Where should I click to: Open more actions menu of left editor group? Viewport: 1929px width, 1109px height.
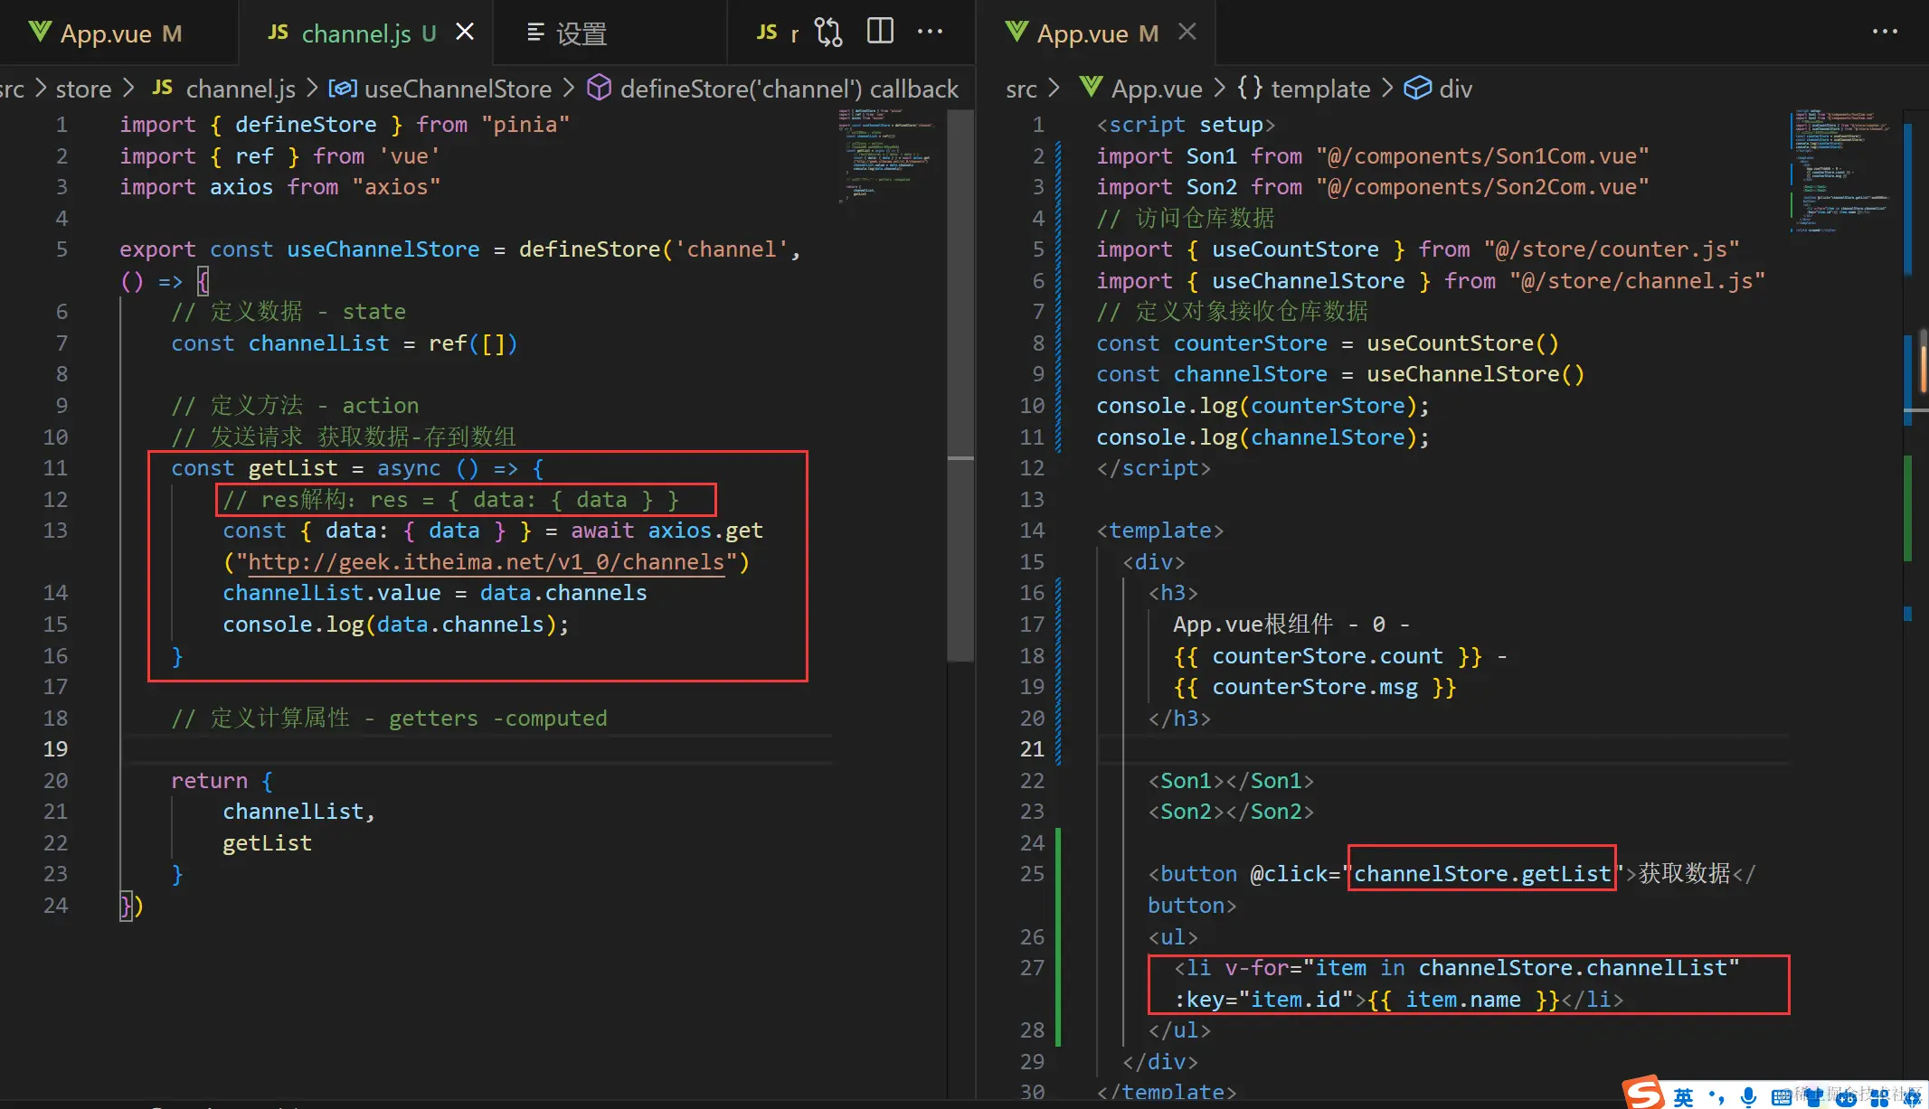930,32
